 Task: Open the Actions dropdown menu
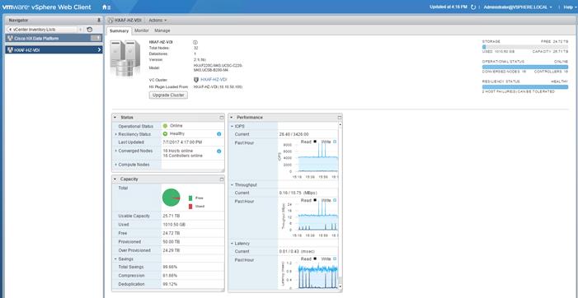[157, 21]
